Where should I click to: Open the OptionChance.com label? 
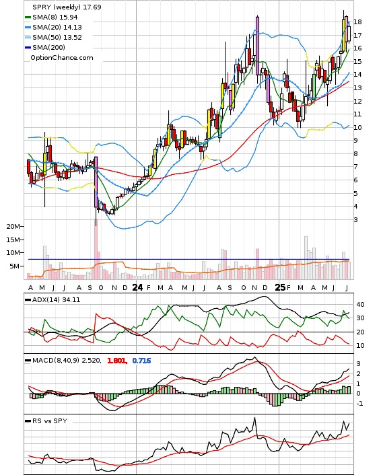[x=62, y=58]
